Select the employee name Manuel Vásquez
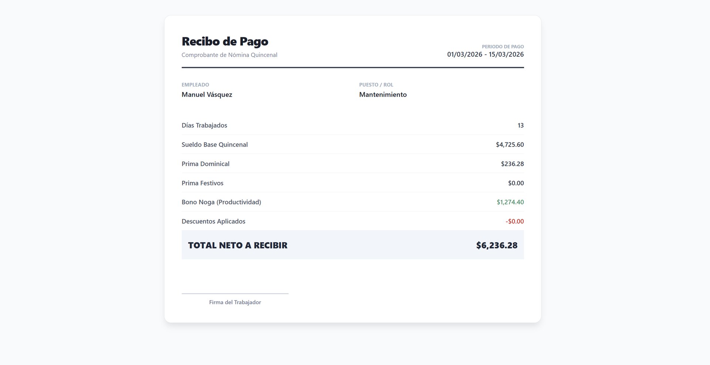The image size is (710, 365). click(x=207, y=94)
